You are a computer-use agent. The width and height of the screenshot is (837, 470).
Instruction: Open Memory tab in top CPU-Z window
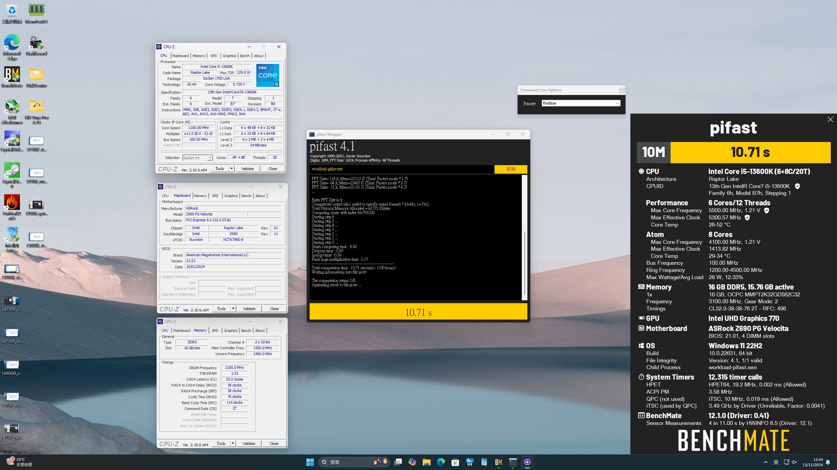(x=199, y=56)
